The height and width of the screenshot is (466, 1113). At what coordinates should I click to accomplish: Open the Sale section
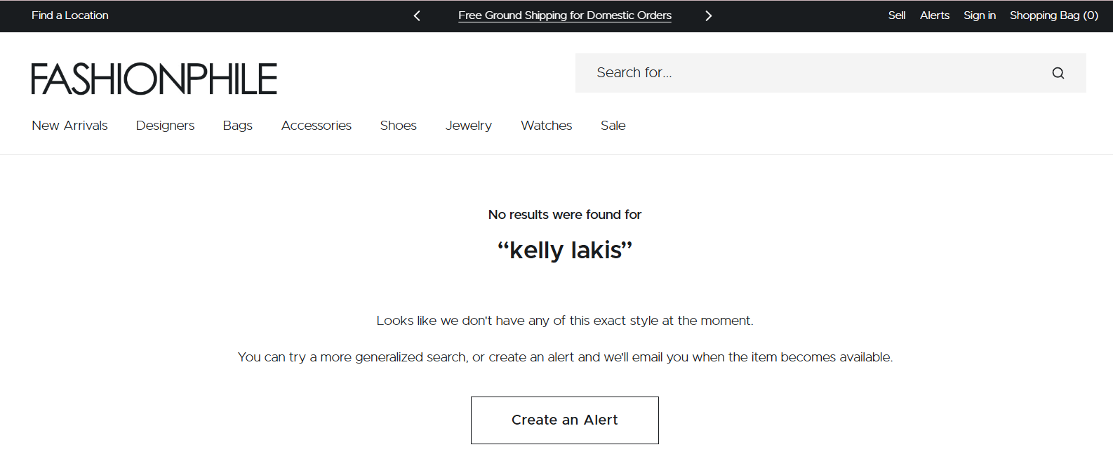click(x=612, y=125)
